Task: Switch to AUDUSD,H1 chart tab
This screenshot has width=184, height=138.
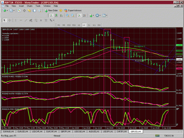Action: (94, 132)
